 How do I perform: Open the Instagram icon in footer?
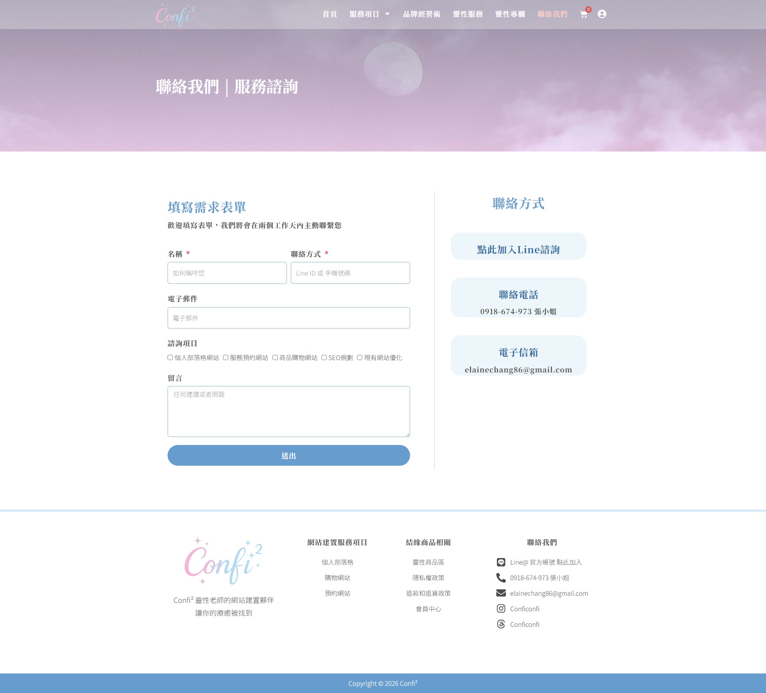point(501,609)
